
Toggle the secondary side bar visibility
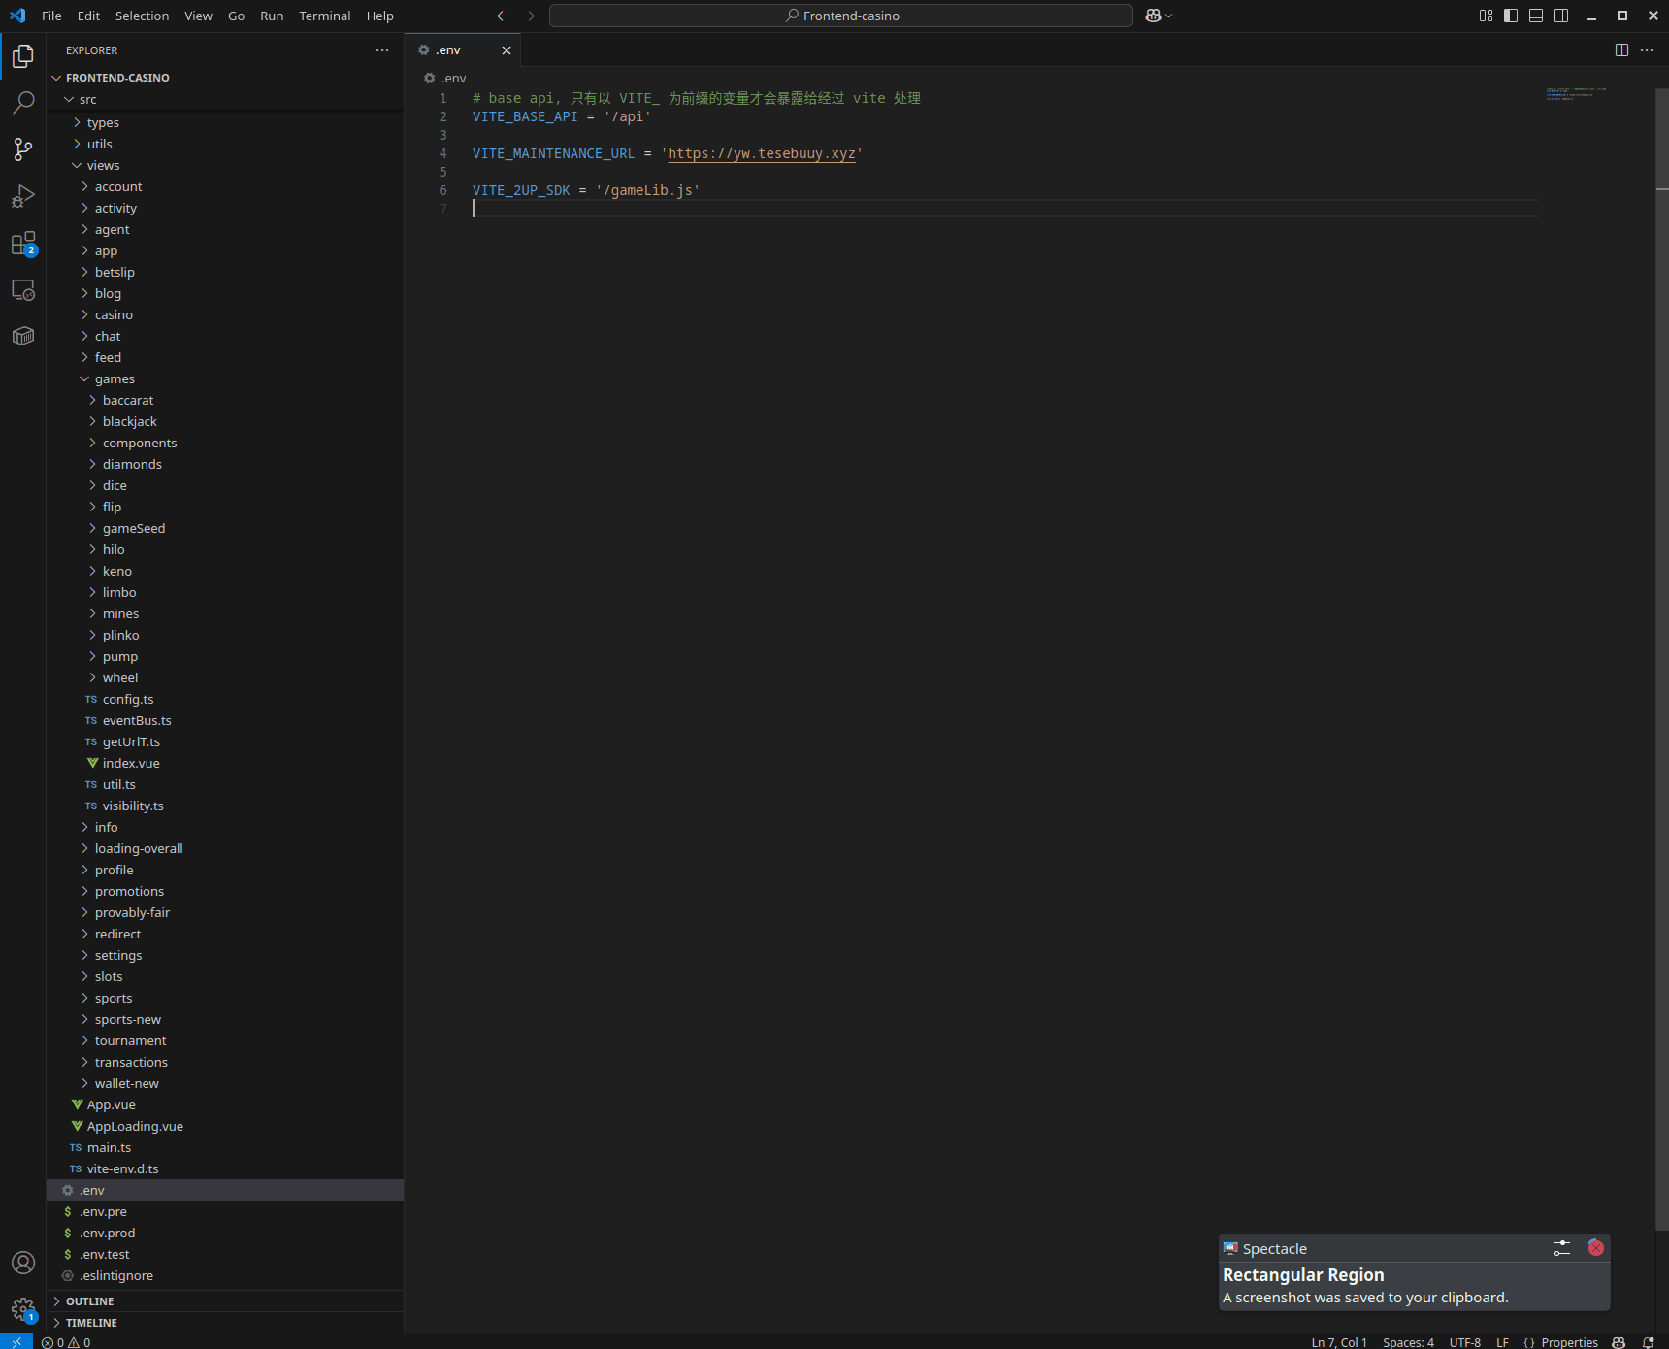tap(1561, 16)
